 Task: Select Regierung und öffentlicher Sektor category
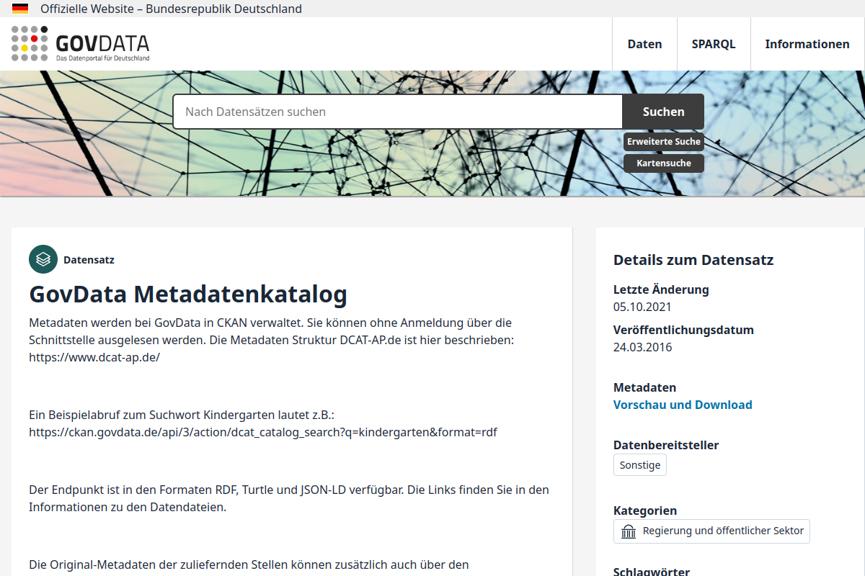tap(712, 531)
